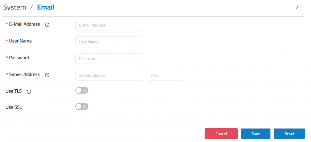
Task: Enable the Use TLS switch
Action: (82, 90)
